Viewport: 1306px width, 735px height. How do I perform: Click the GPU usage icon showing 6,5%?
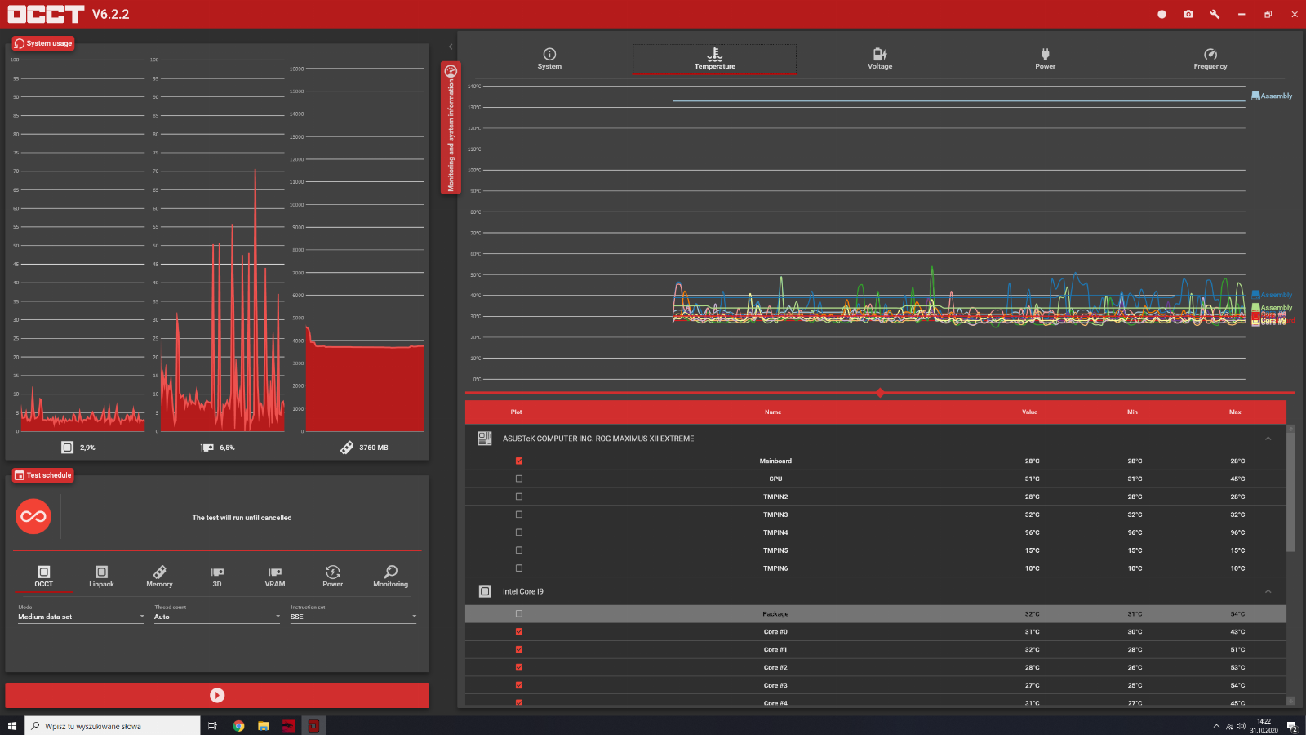pyautogui.click(x=207, y=448)
